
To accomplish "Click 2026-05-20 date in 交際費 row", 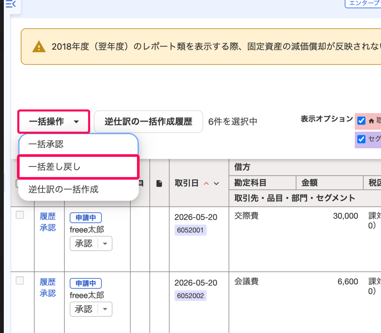I will tap(196, 217).
